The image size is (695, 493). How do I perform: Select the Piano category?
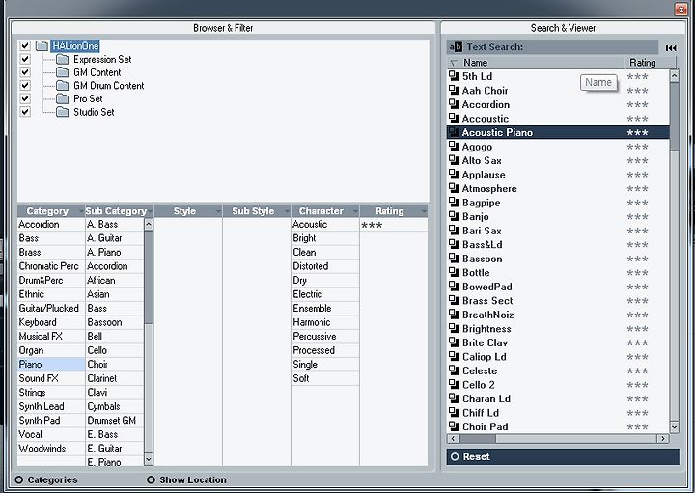(x=51, y=364)
